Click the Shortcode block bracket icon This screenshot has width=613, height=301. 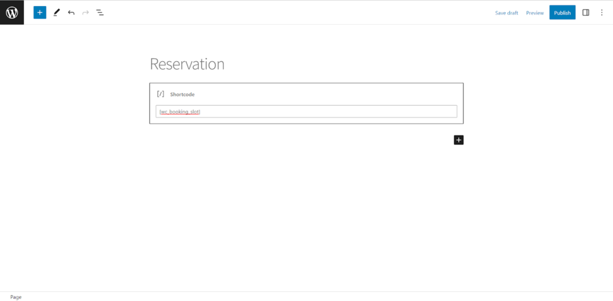pyautogui.click(x=160, y=94)
